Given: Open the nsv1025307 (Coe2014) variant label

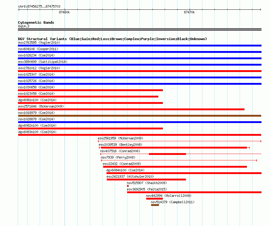Looking at the screenshot, I should (x=36, y=74).
